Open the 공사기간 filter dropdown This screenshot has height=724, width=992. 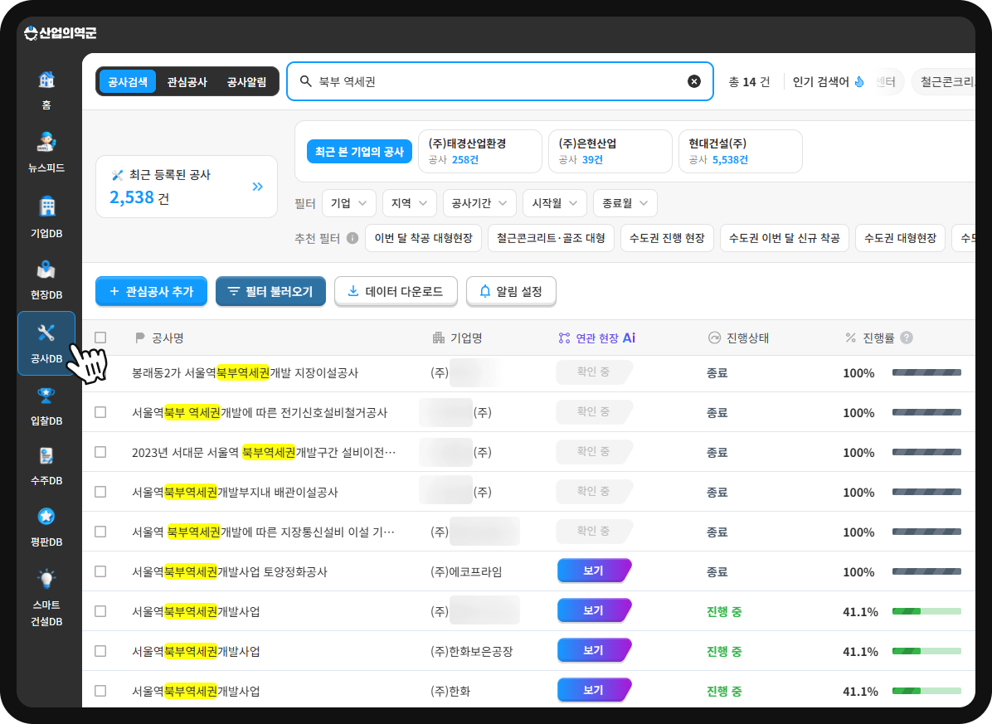(x=479, y=204)
